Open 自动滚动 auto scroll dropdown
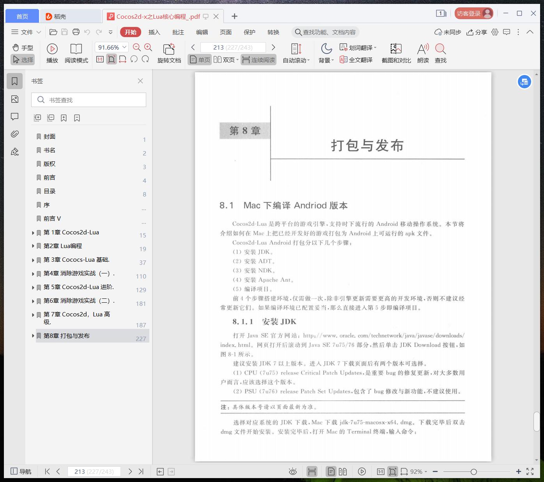 tap(296, 53)
